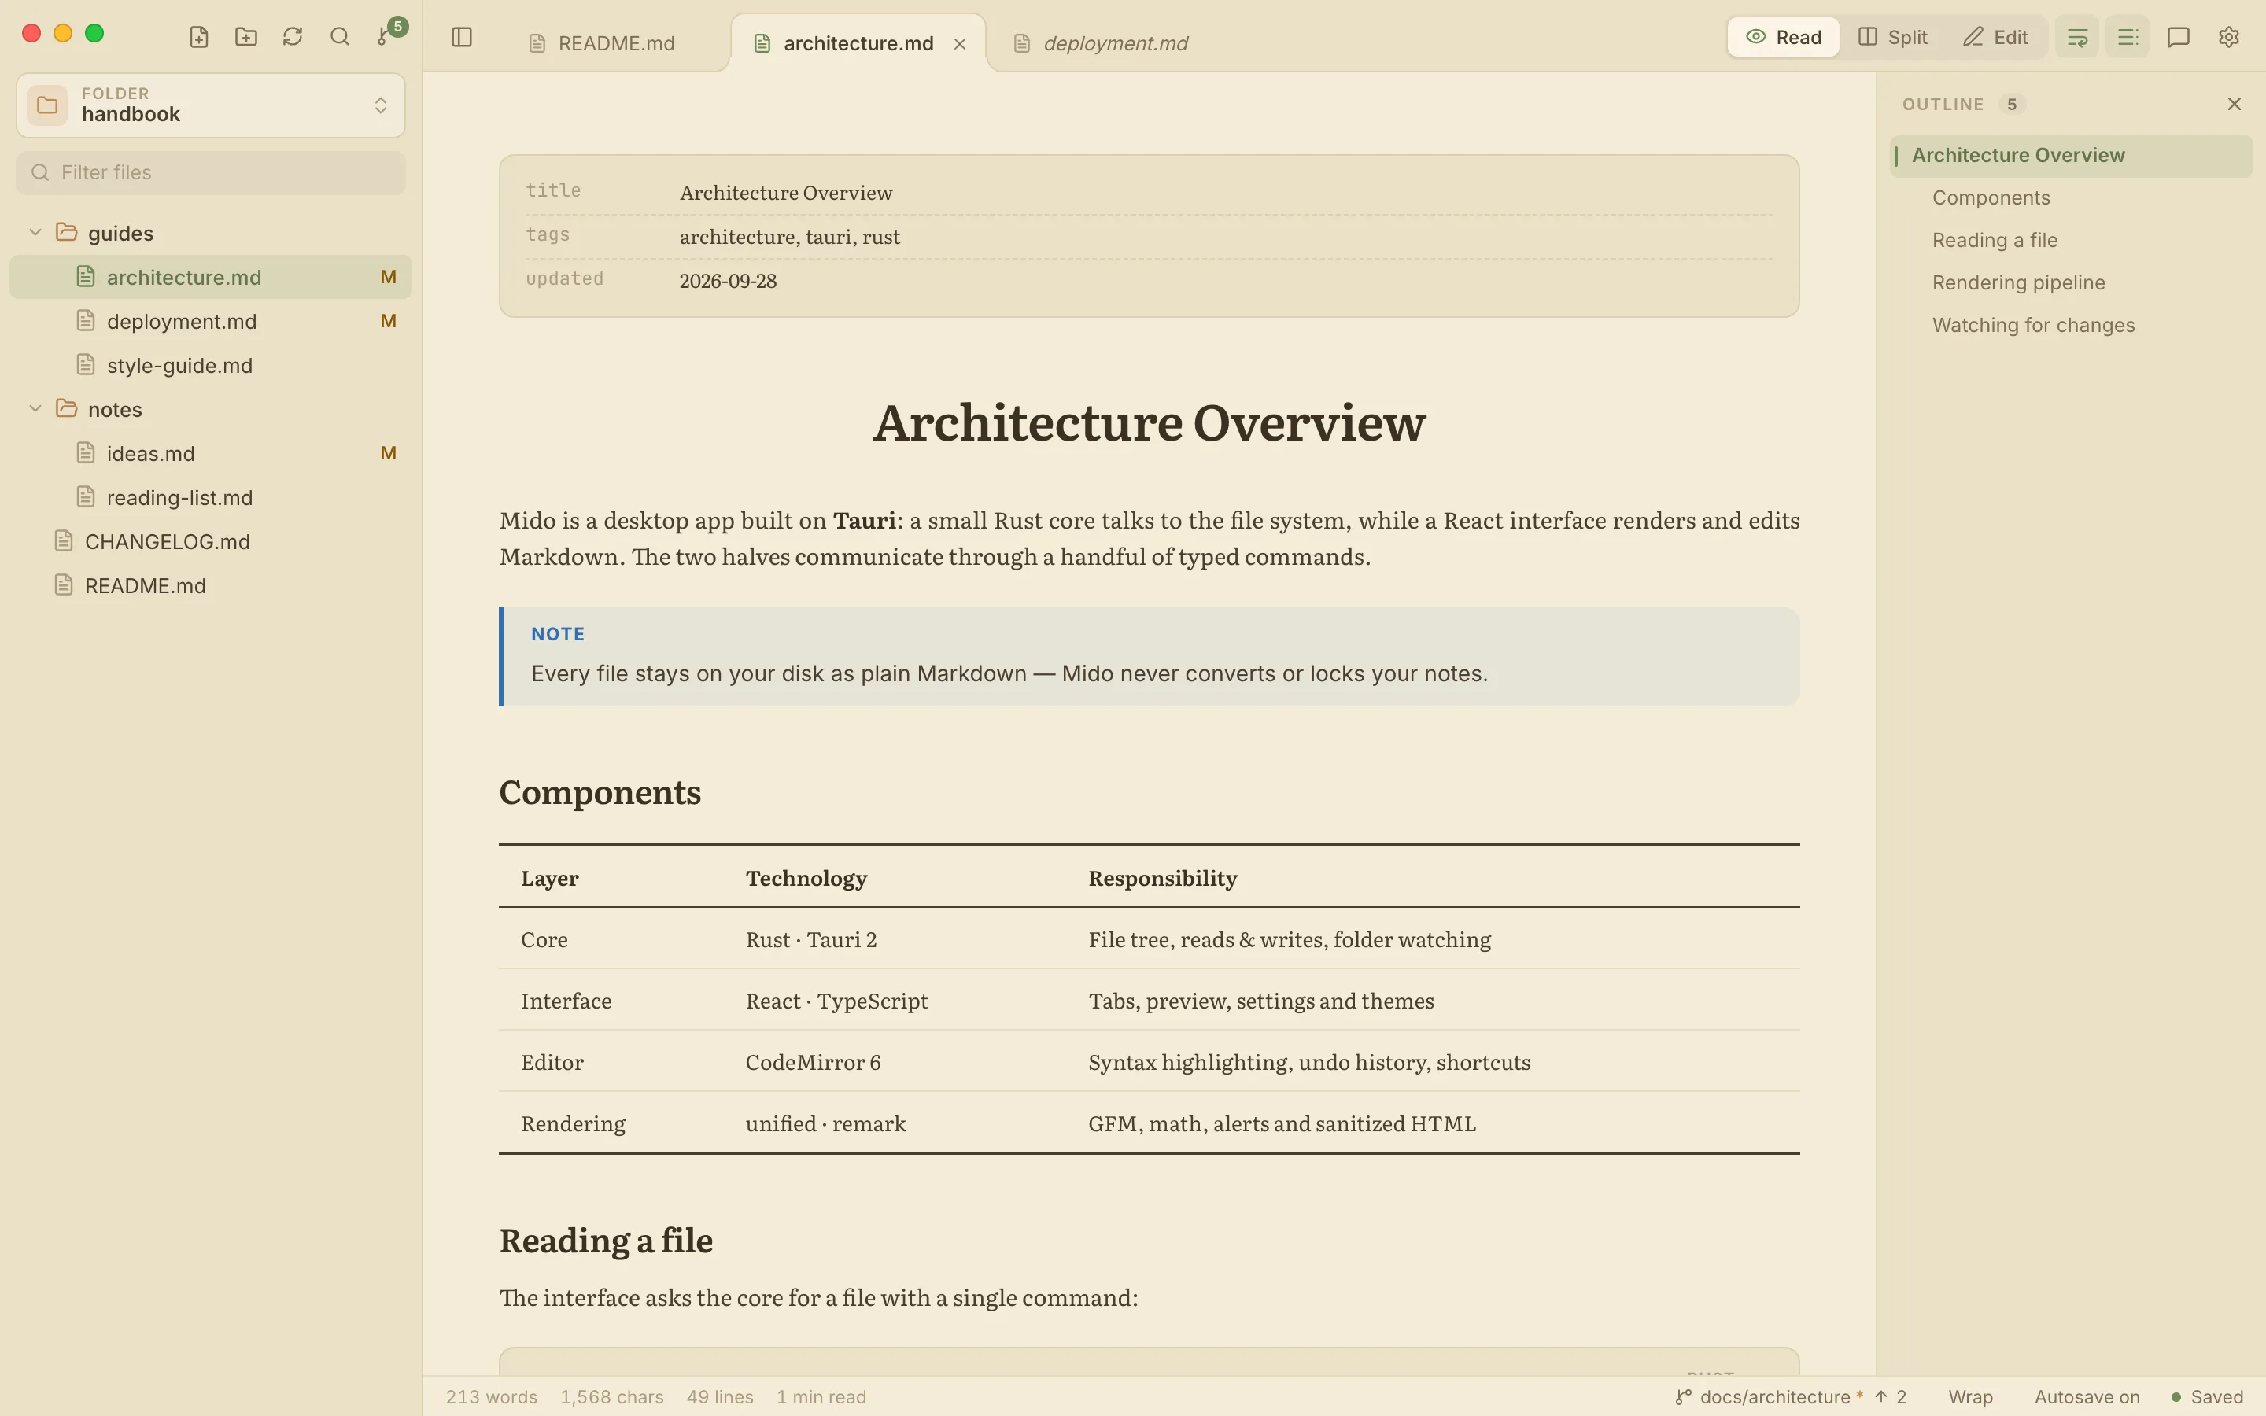Toggle Autosave on in the status bar
The image size is (2266, 1416).
click(x=2087, y=1396)
